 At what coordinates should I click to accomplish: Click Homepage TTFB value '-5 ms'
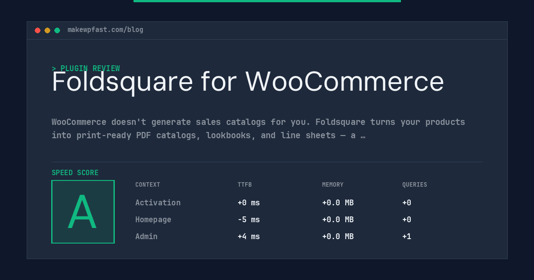[249, 220]
